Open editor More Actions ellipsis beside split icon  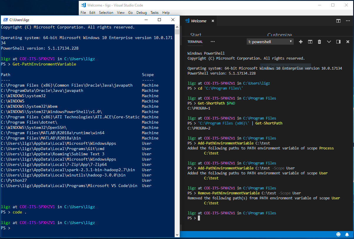[348, 21]
